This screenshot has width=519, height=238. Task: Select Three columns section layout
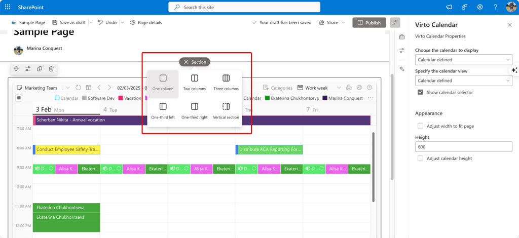click(x=226, y=84)
